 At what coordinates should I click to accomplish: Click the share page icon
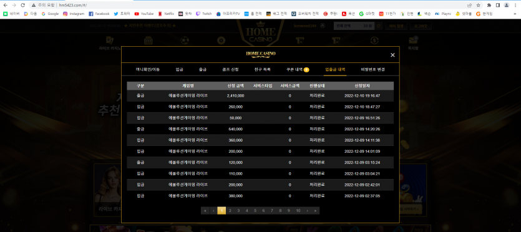coord(469,5)
